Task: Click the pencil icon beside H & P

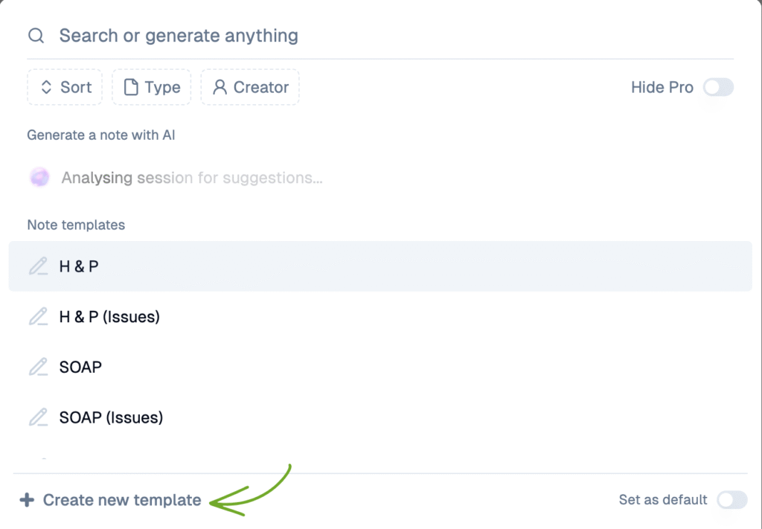Action: (x=38, y=266)
